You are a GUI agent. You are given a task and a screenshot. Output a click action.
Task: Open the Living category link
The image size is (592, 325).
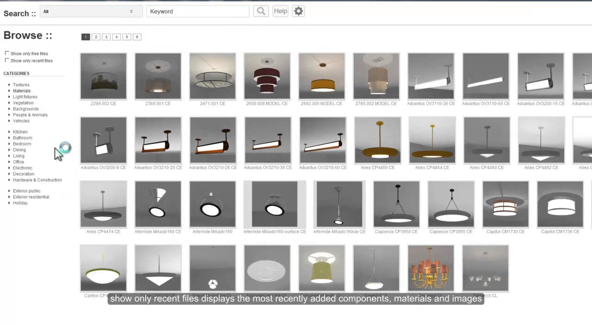18,156
